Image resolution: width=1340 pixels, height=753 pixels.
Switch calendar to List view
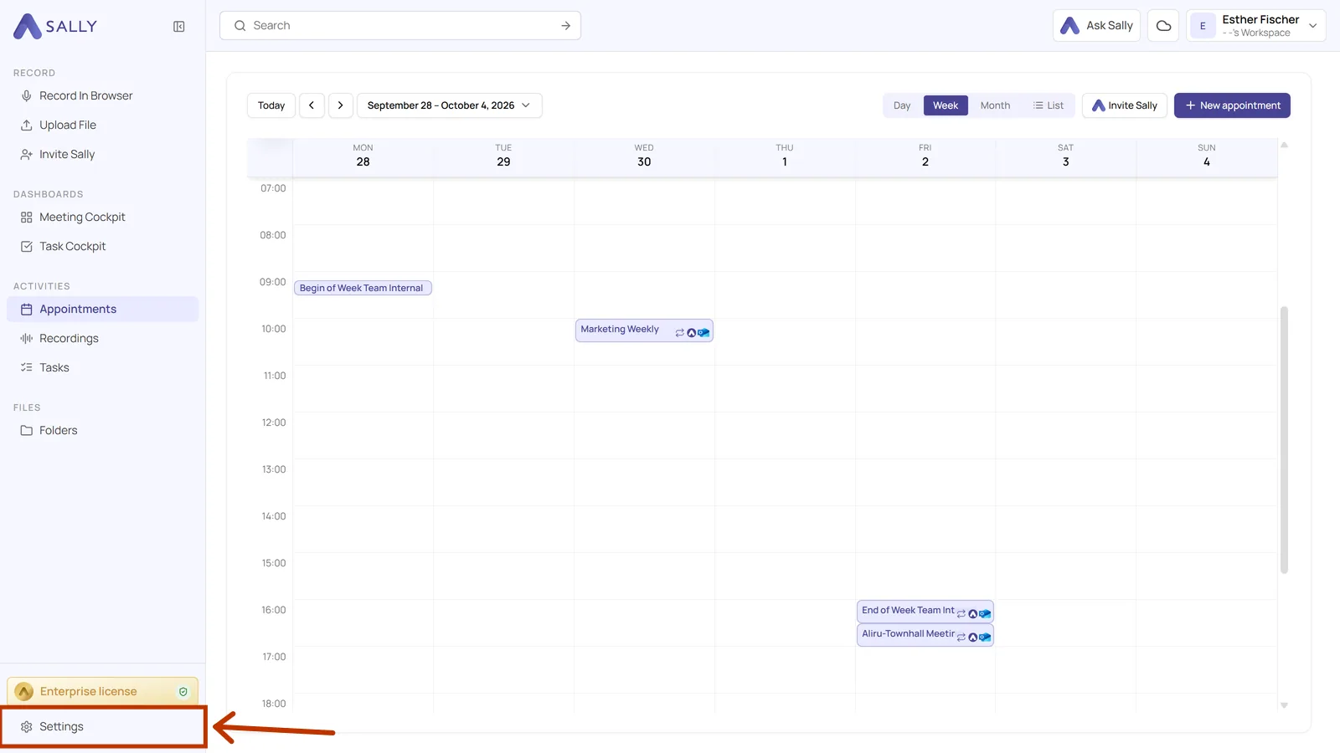1049,105
